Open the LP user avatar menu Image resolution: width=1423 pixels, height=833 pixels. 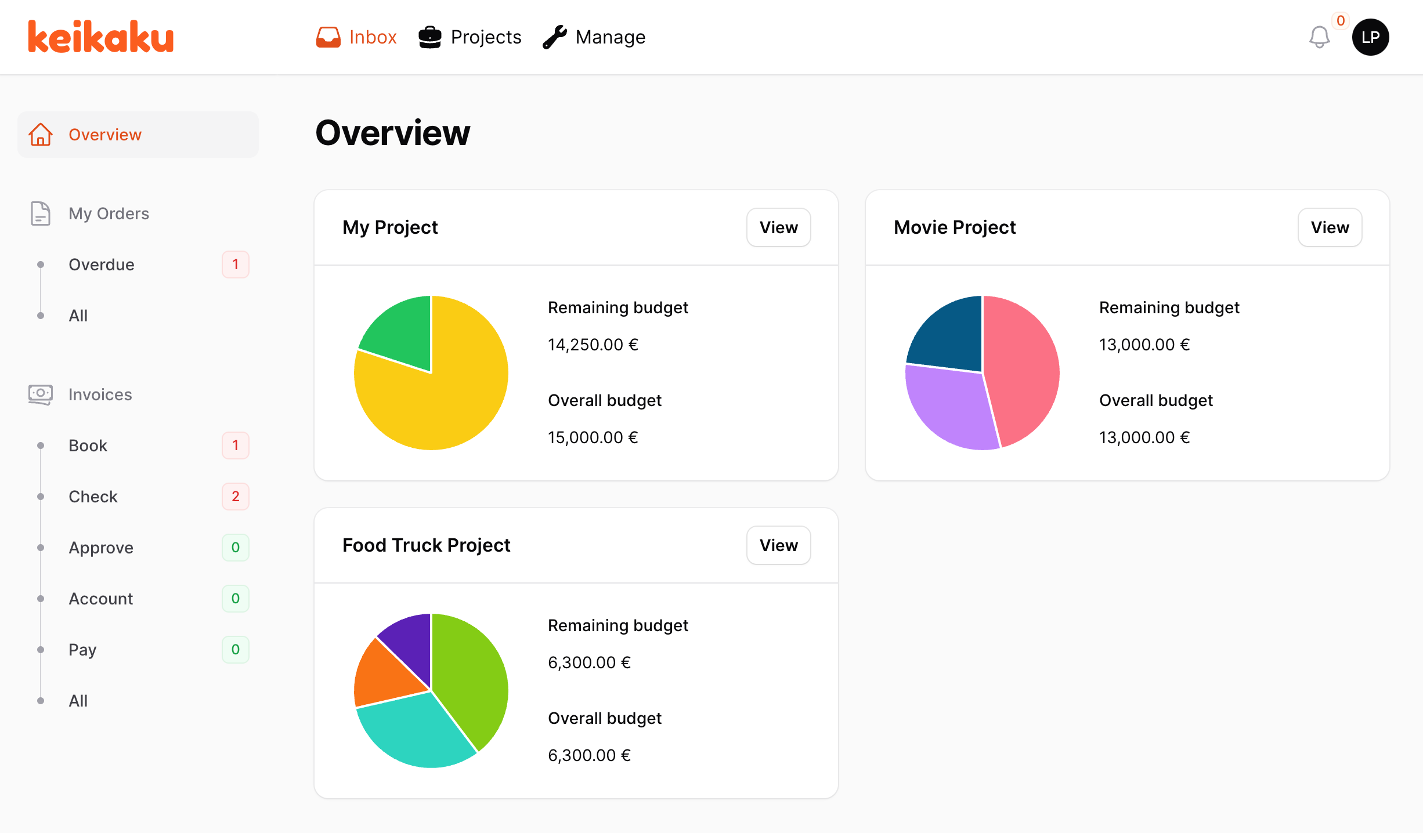tap(1370, 37)
